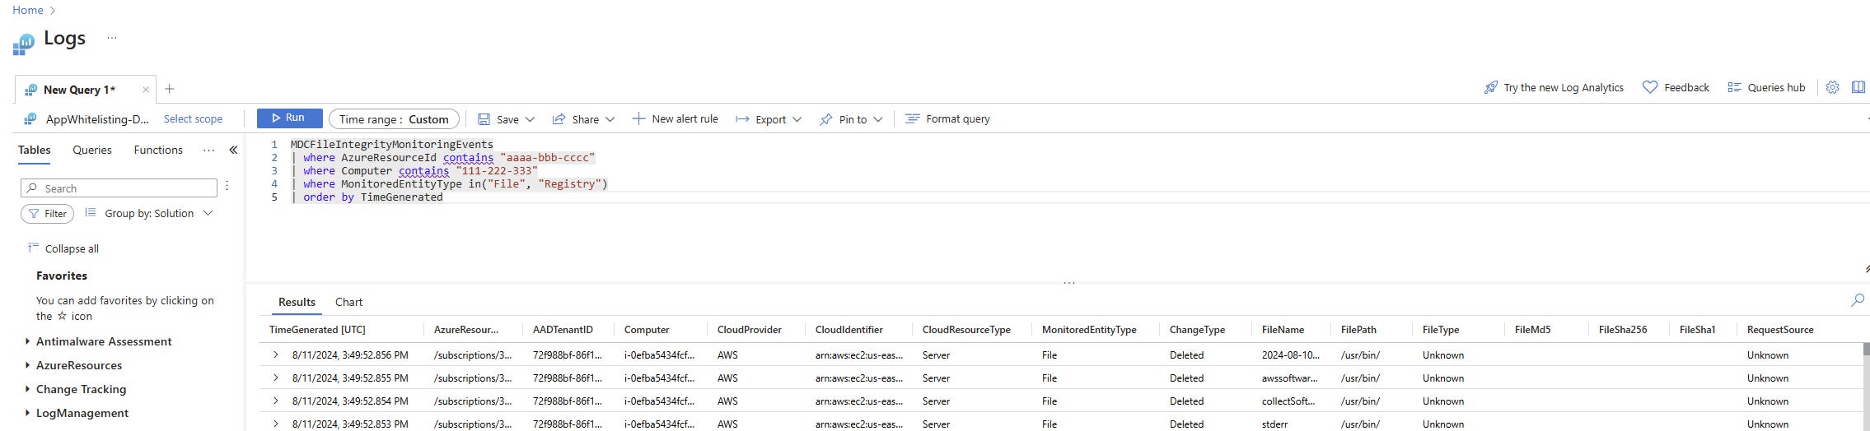Click Select scope link
1870x431 pixels.
point(193,119)
